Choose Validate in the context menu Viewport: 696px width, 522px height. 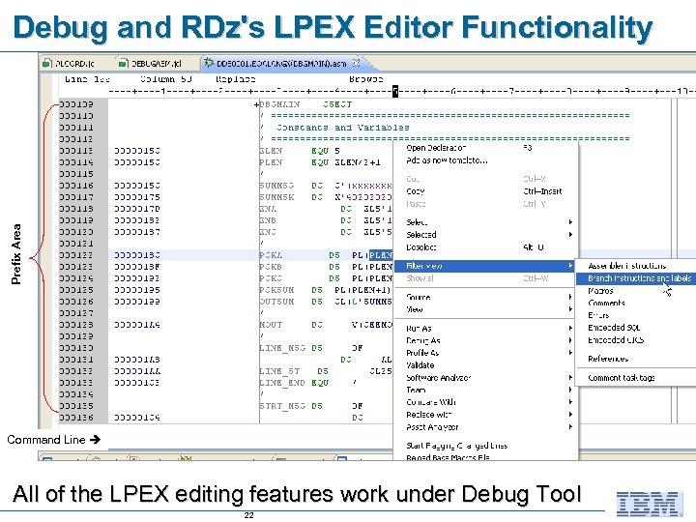[420, 365]
